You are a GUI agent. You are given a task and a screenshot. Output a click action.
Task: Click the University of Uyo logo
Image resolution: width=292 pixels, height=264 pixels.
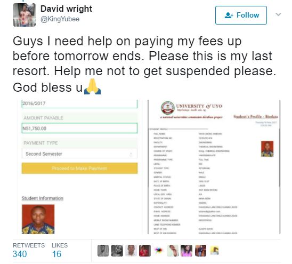168,108
